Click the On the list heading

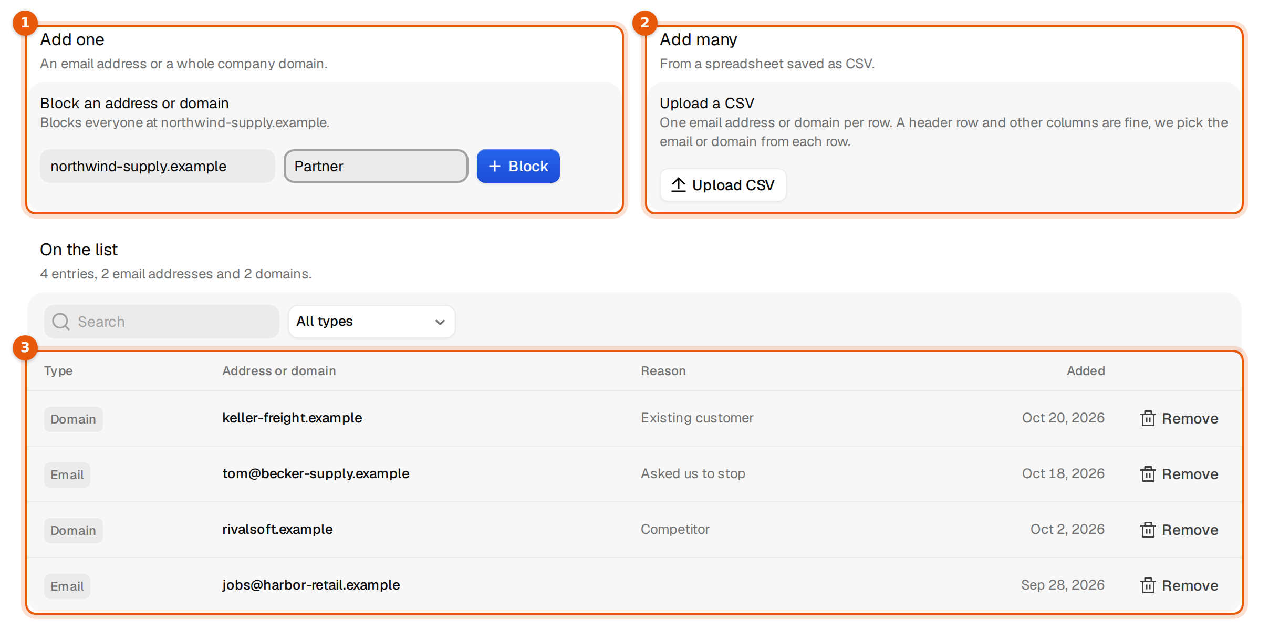click(x=79, y=250)
